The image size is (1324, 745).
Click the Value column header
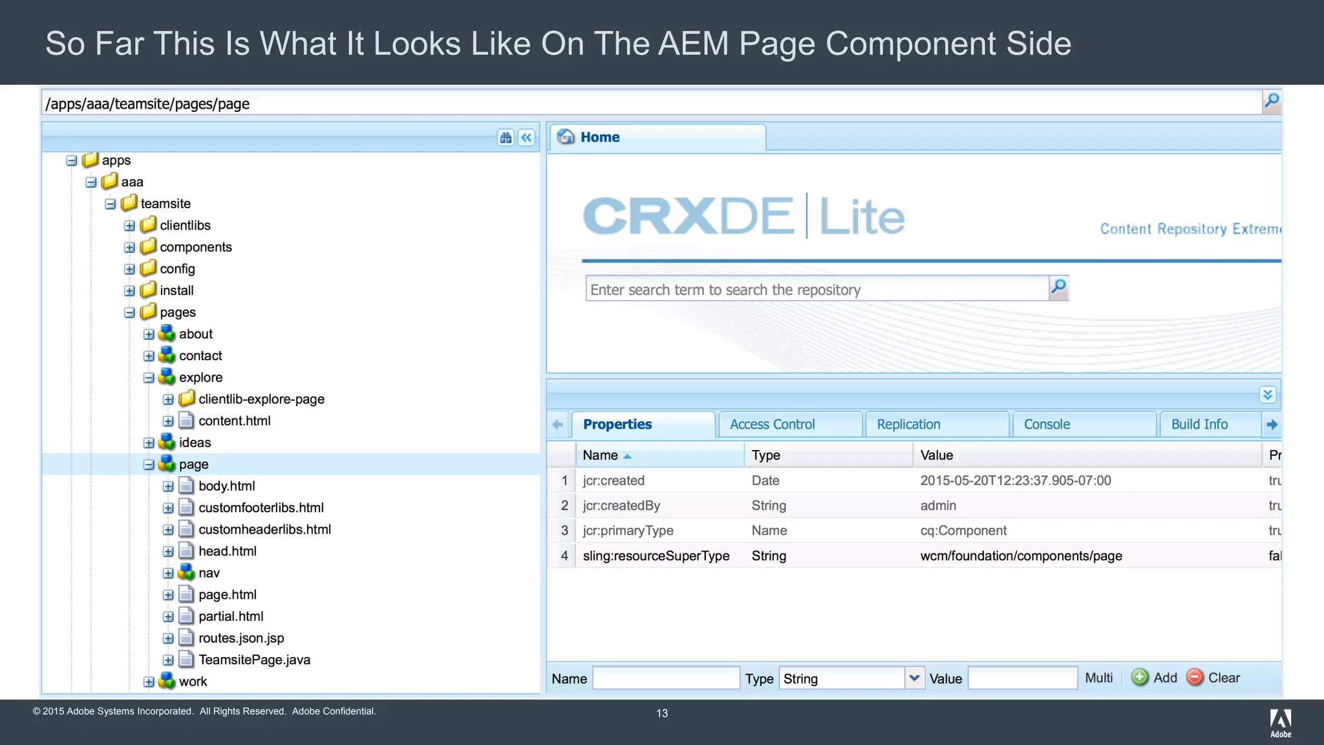click(1087, 455)
